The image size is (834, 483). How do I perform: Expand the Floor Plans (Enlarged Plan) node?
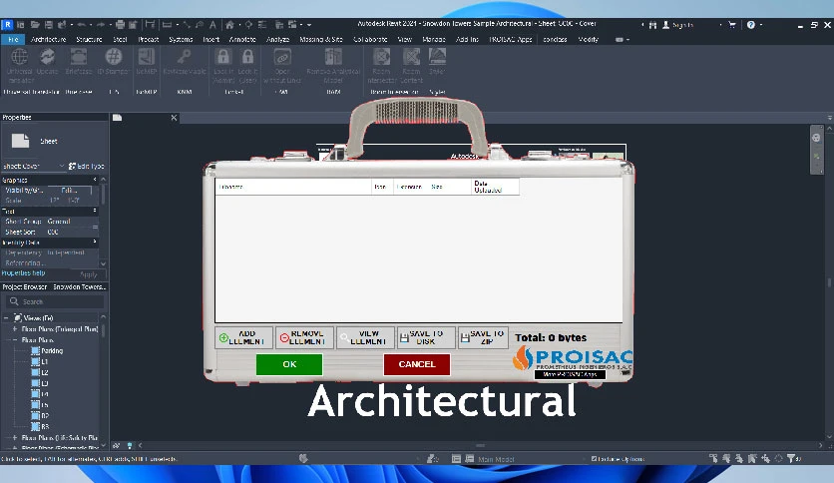pos(15,328)
